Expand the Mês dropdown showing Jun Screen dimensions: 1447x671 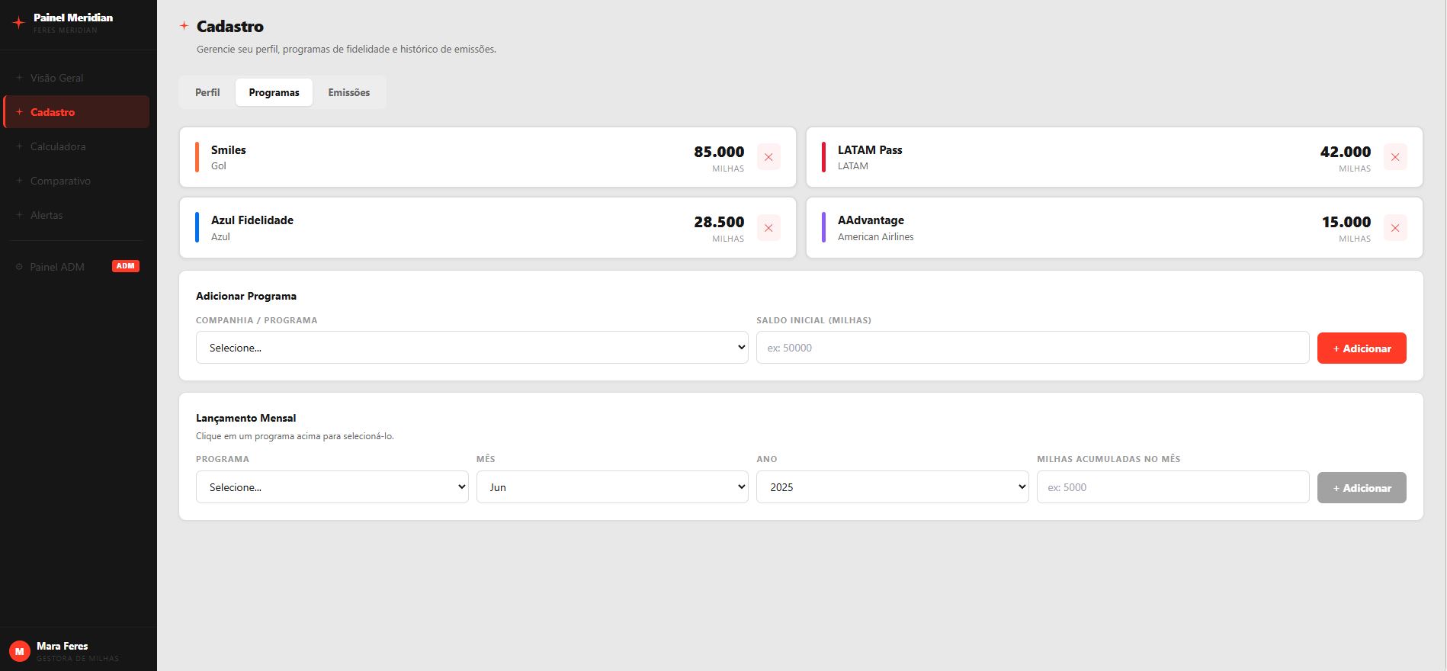[x=612, y=487]
